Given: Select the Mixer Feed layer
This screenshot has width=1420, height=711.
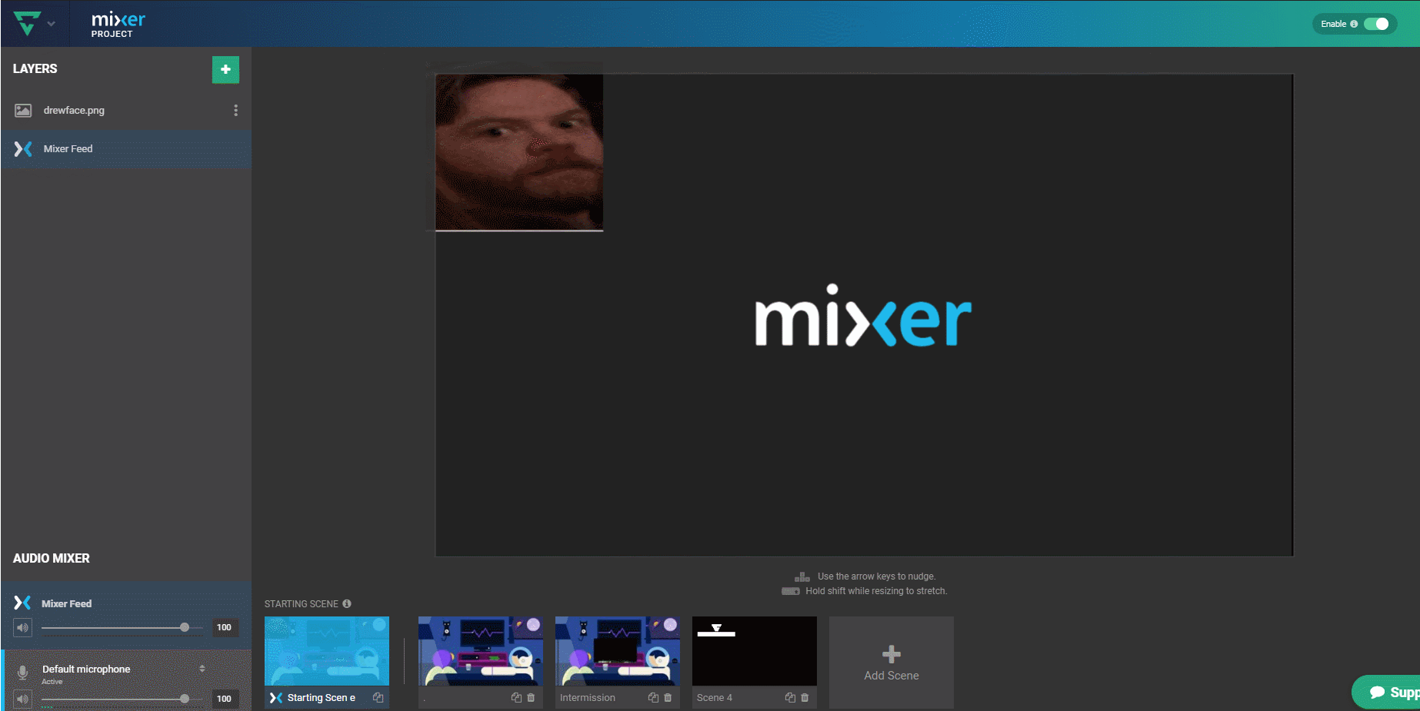Looking at the screenshot, I should pos(126,149).
